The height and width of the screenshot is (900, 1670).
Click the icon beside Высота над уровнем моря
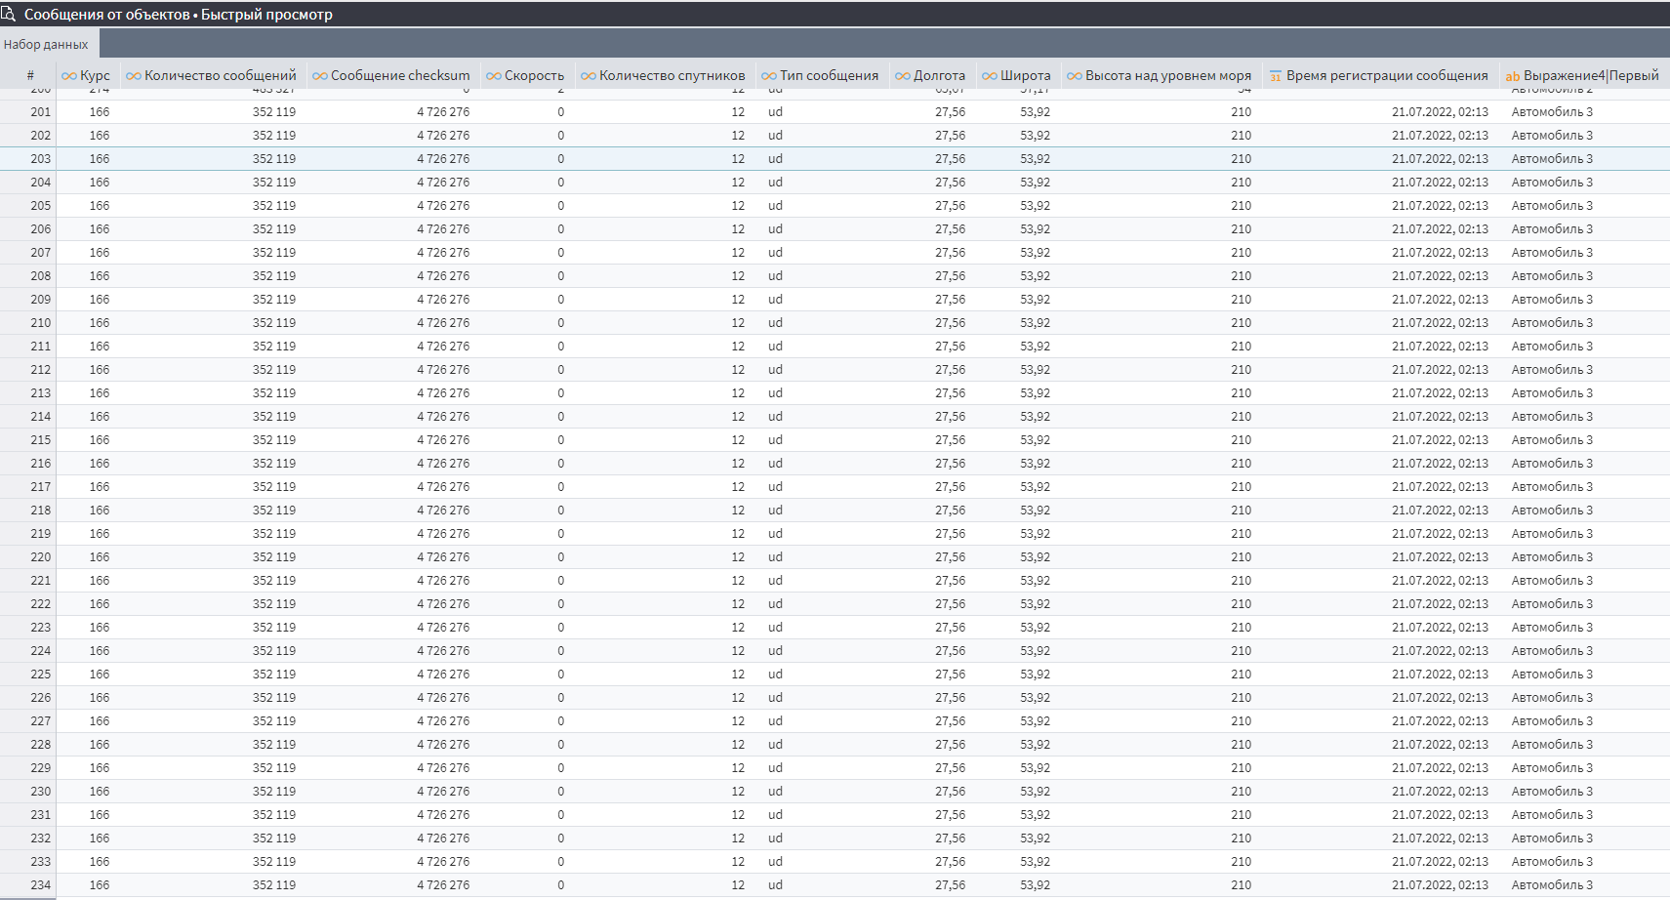coord(1075,76)
